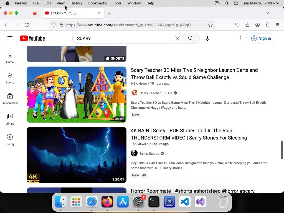284x213 pixels.
Task: View site security lock information
Action: tap(61, 25)
